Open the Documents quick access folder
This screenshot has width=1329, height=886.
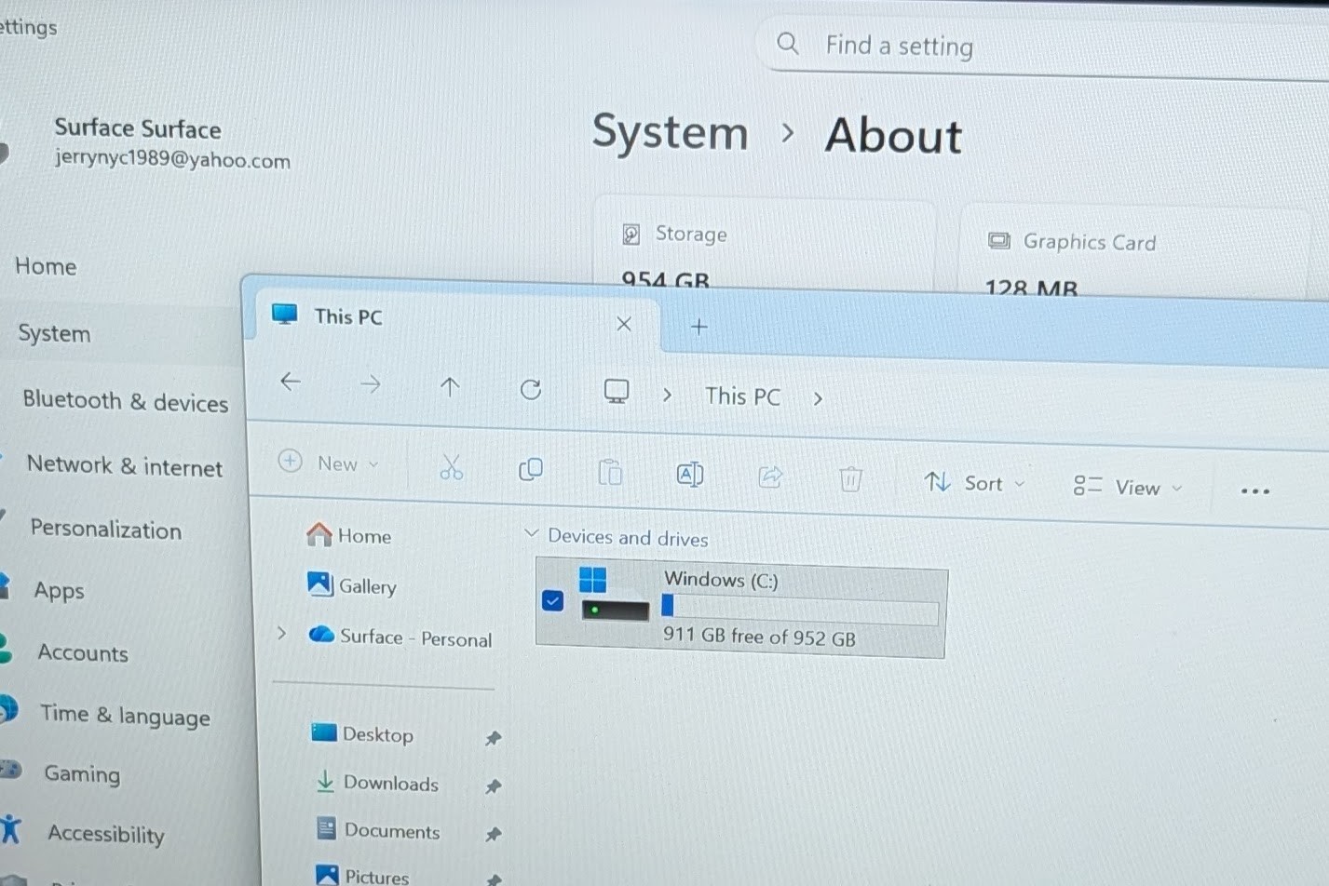coord(378,830)
